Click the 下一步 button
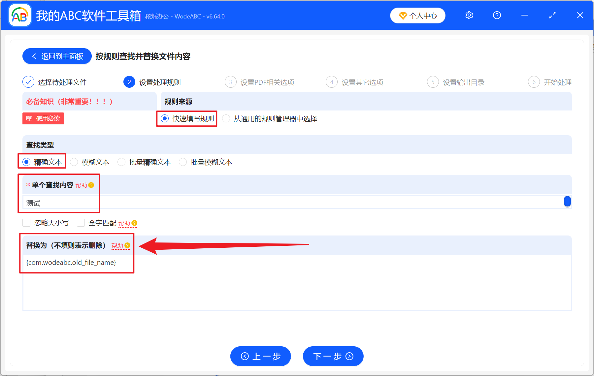The height and width of the screenshot is (376, 594). (333, 356)
